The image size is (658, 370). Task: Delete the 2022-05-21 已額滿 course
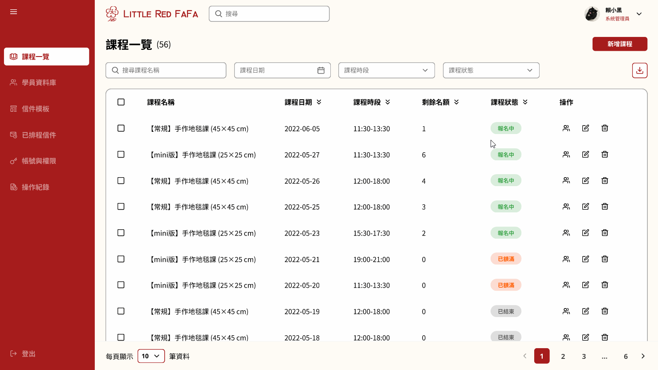[605, 259]
